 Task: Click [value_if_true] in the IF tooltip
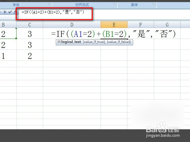tap(94, 42)
